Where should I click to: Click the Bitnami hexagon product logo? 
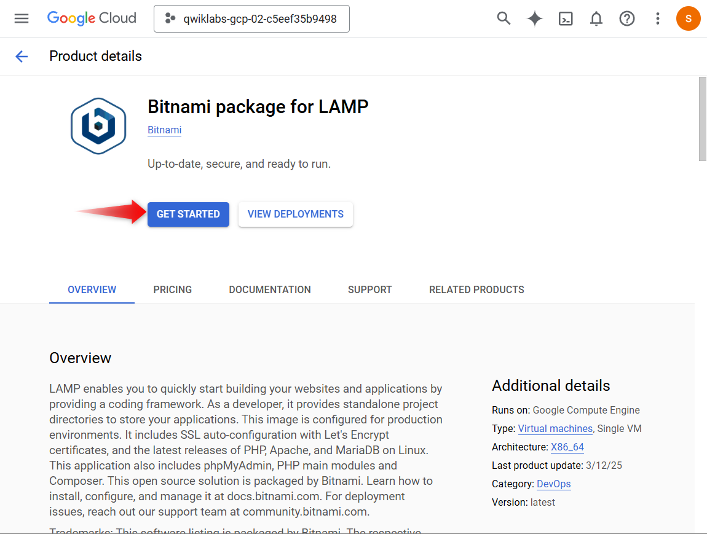tap(98, 126)
